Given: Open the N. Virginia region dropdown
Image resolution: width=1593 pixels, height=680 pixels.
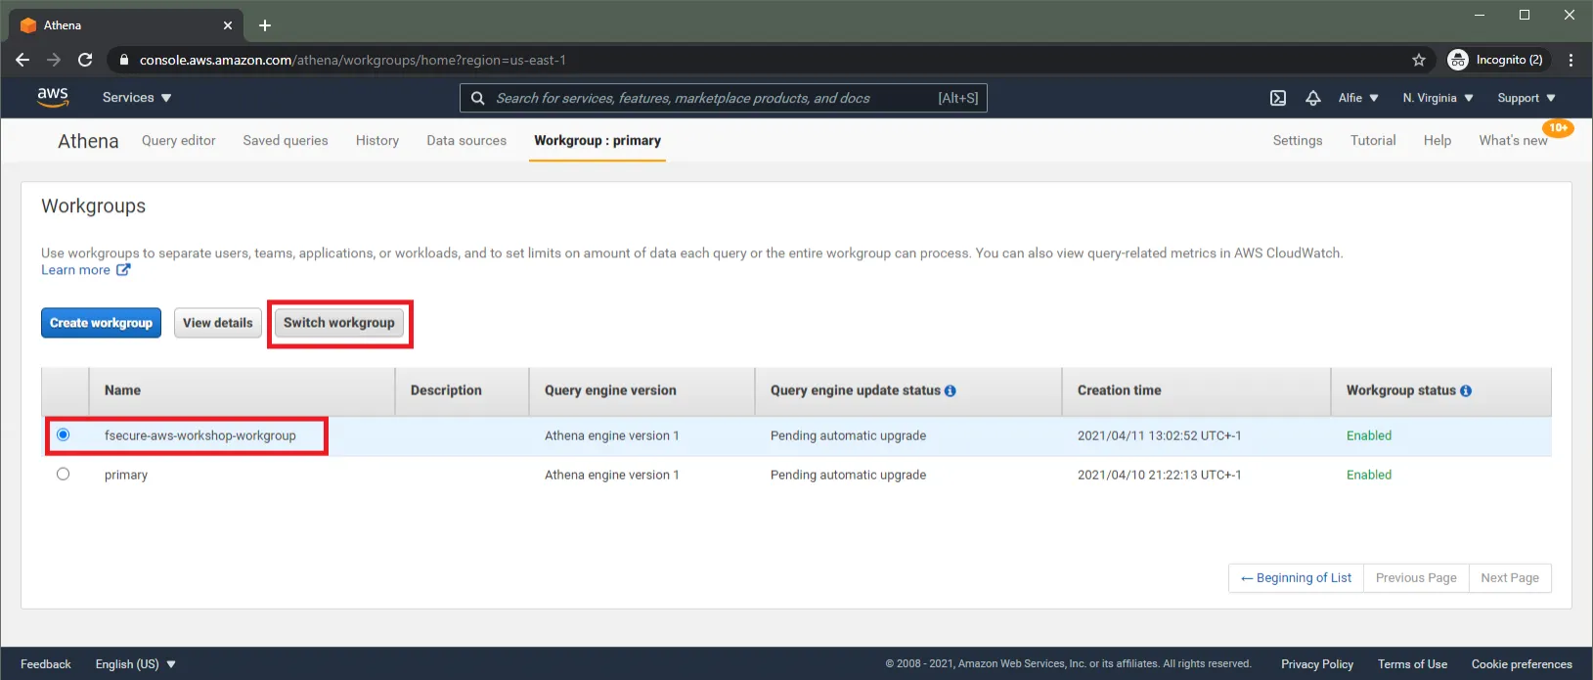Looking at the screenshot, I should pos(1438,98).
